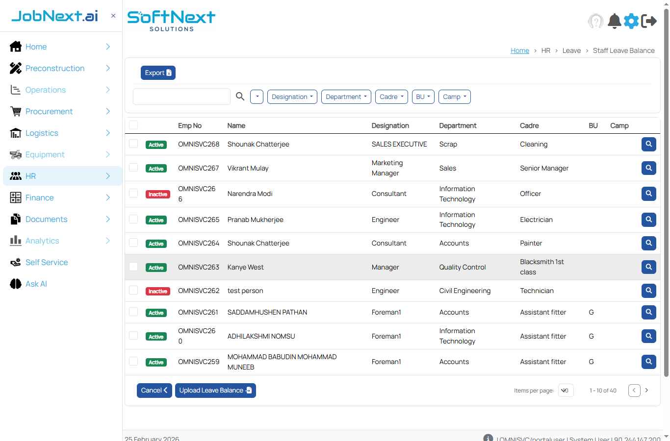Open the Department filter dropdown
670x441 pixels.
(x=346, y=97)
